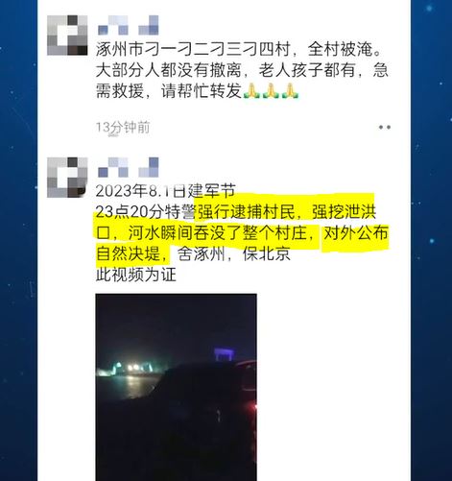Viewport: 452px width, 481px height.
Task: Click the 大部分人都没有撤离 text line
Action: pyautogui.click(x=169, y=70)
